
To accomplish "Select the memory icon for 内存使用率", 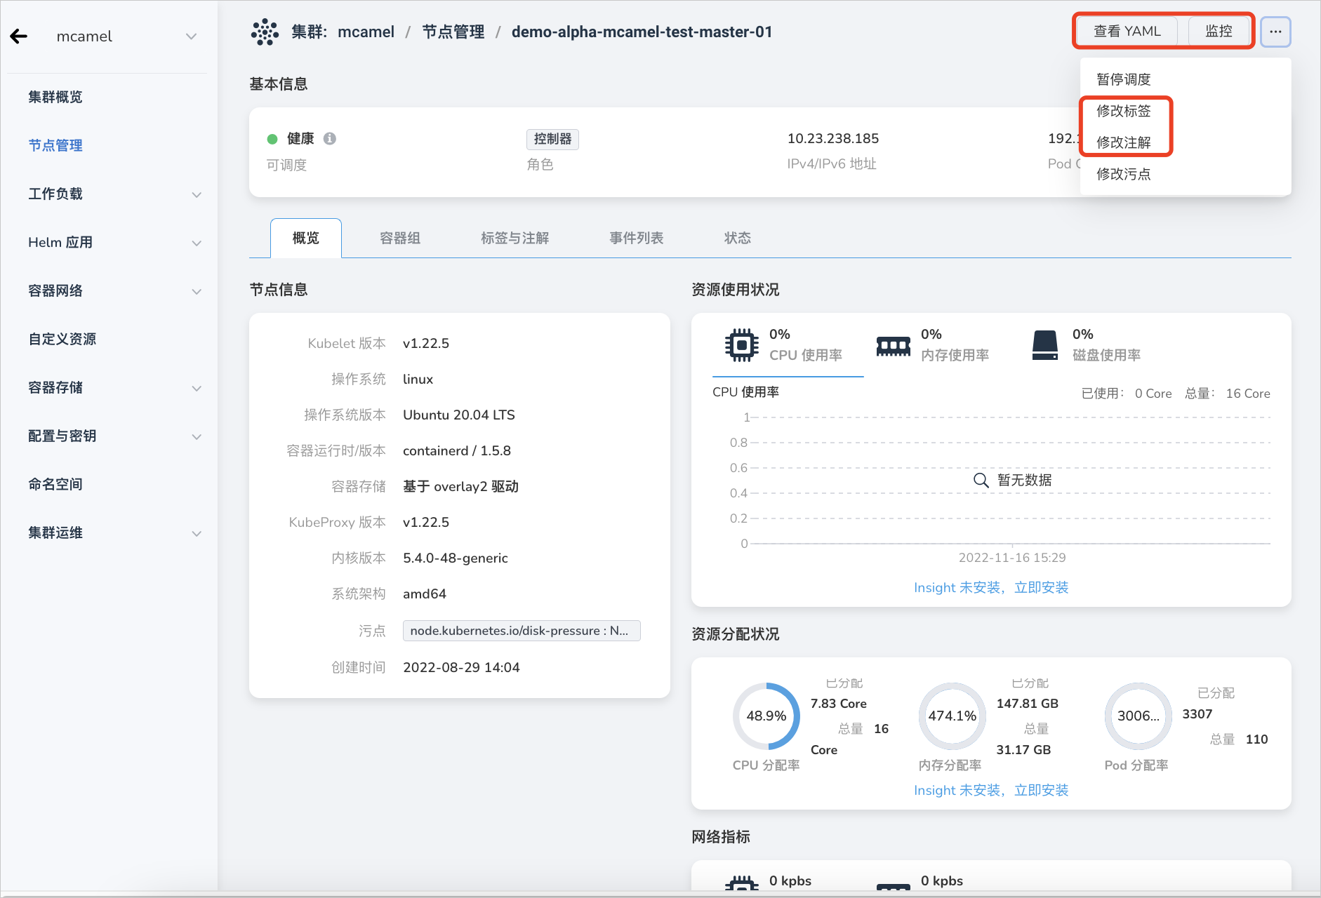I will 894,345.
